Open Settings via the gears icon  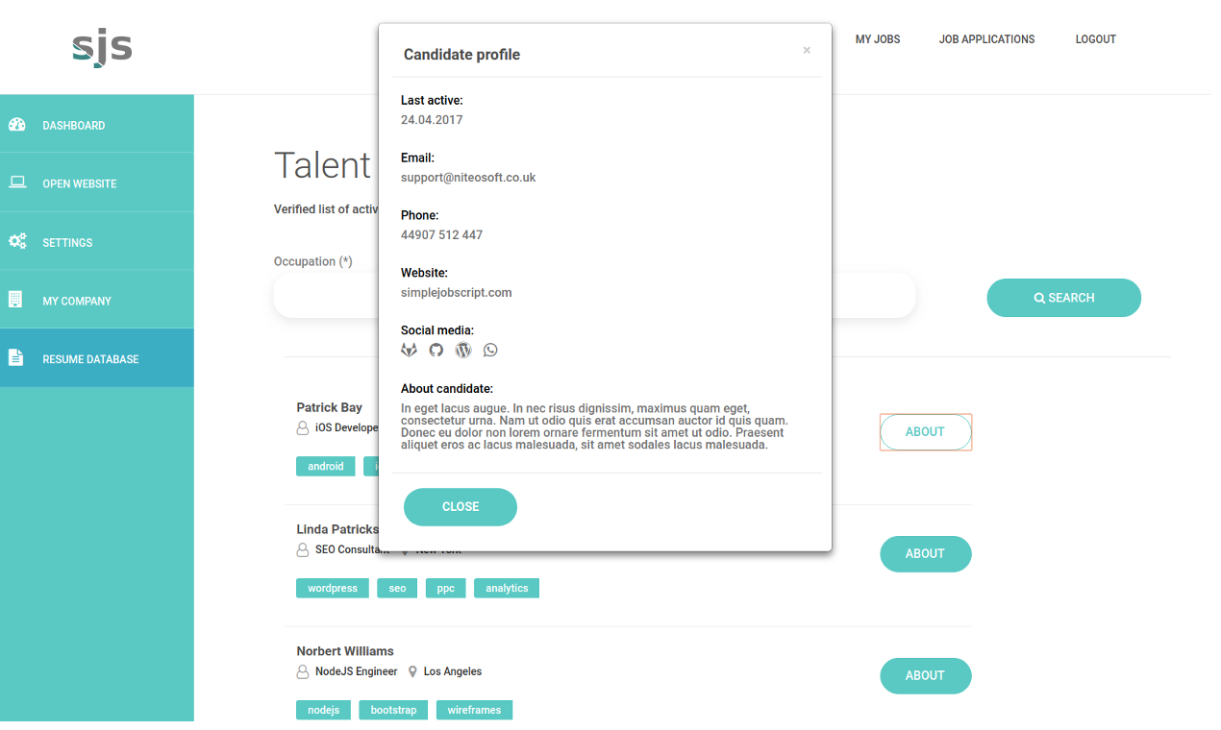tap(17, 241)
